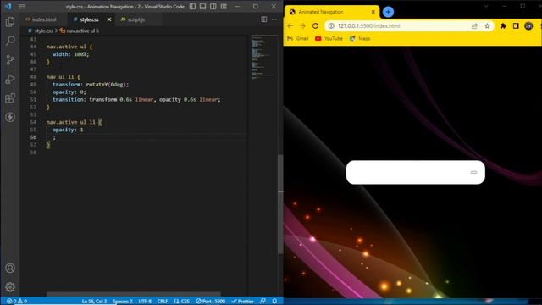Open the editor More Actions menu
The image size is (542, 305).
click(x=274, y=19)
